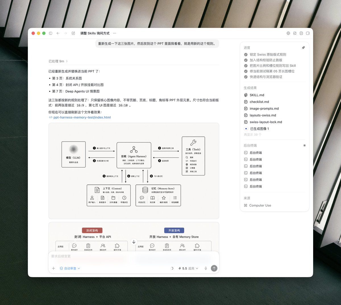The image size is (341, 305).
Task: Start a new chat with compose icon
Action: point(73,33)
